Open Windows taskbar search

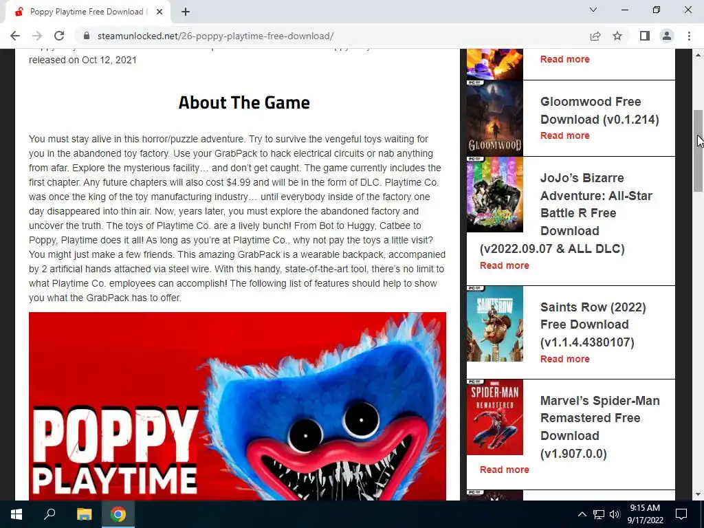point(49,514)
